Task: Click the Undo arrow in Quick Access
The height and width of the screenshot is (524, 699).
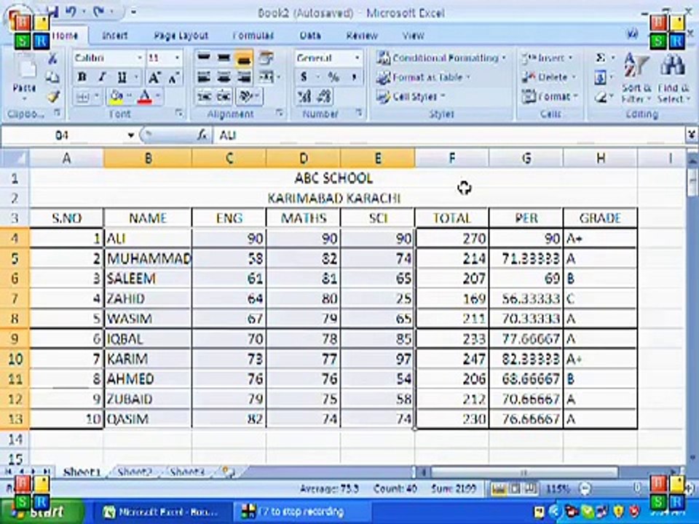Action: pyautogui.click(x=71, y=12)
